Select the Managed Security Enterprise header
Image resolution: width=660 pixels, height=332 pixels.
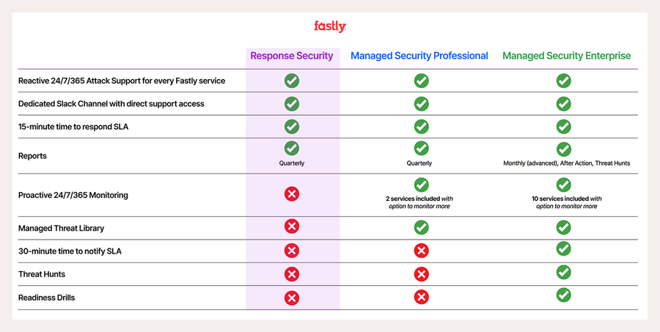[x=566, y=56]
